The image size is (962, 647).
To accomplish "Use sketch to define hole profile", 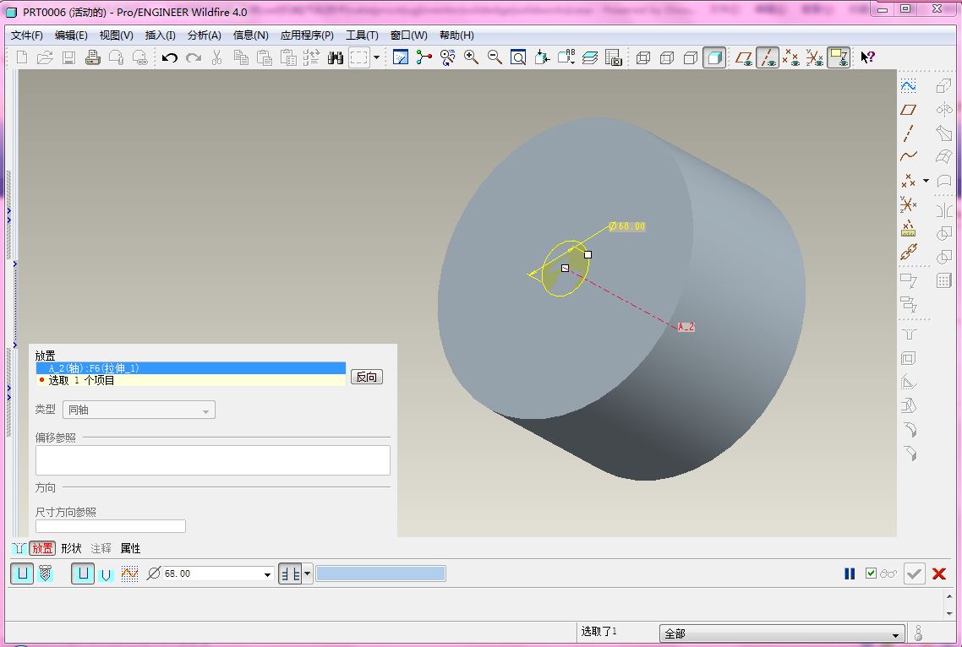I will pyautogui.click(x=129, y=574).
